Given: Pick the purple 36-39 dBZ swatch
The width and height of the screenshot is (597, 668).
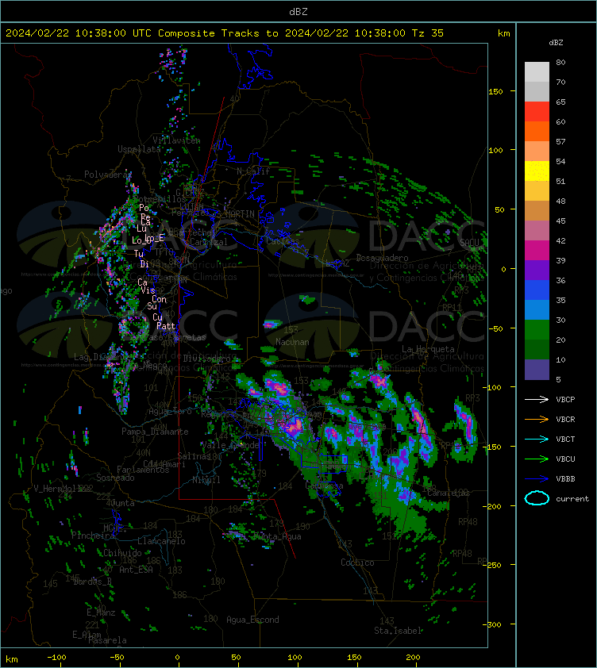Looking at the screenshot, I should pos(537,270).
